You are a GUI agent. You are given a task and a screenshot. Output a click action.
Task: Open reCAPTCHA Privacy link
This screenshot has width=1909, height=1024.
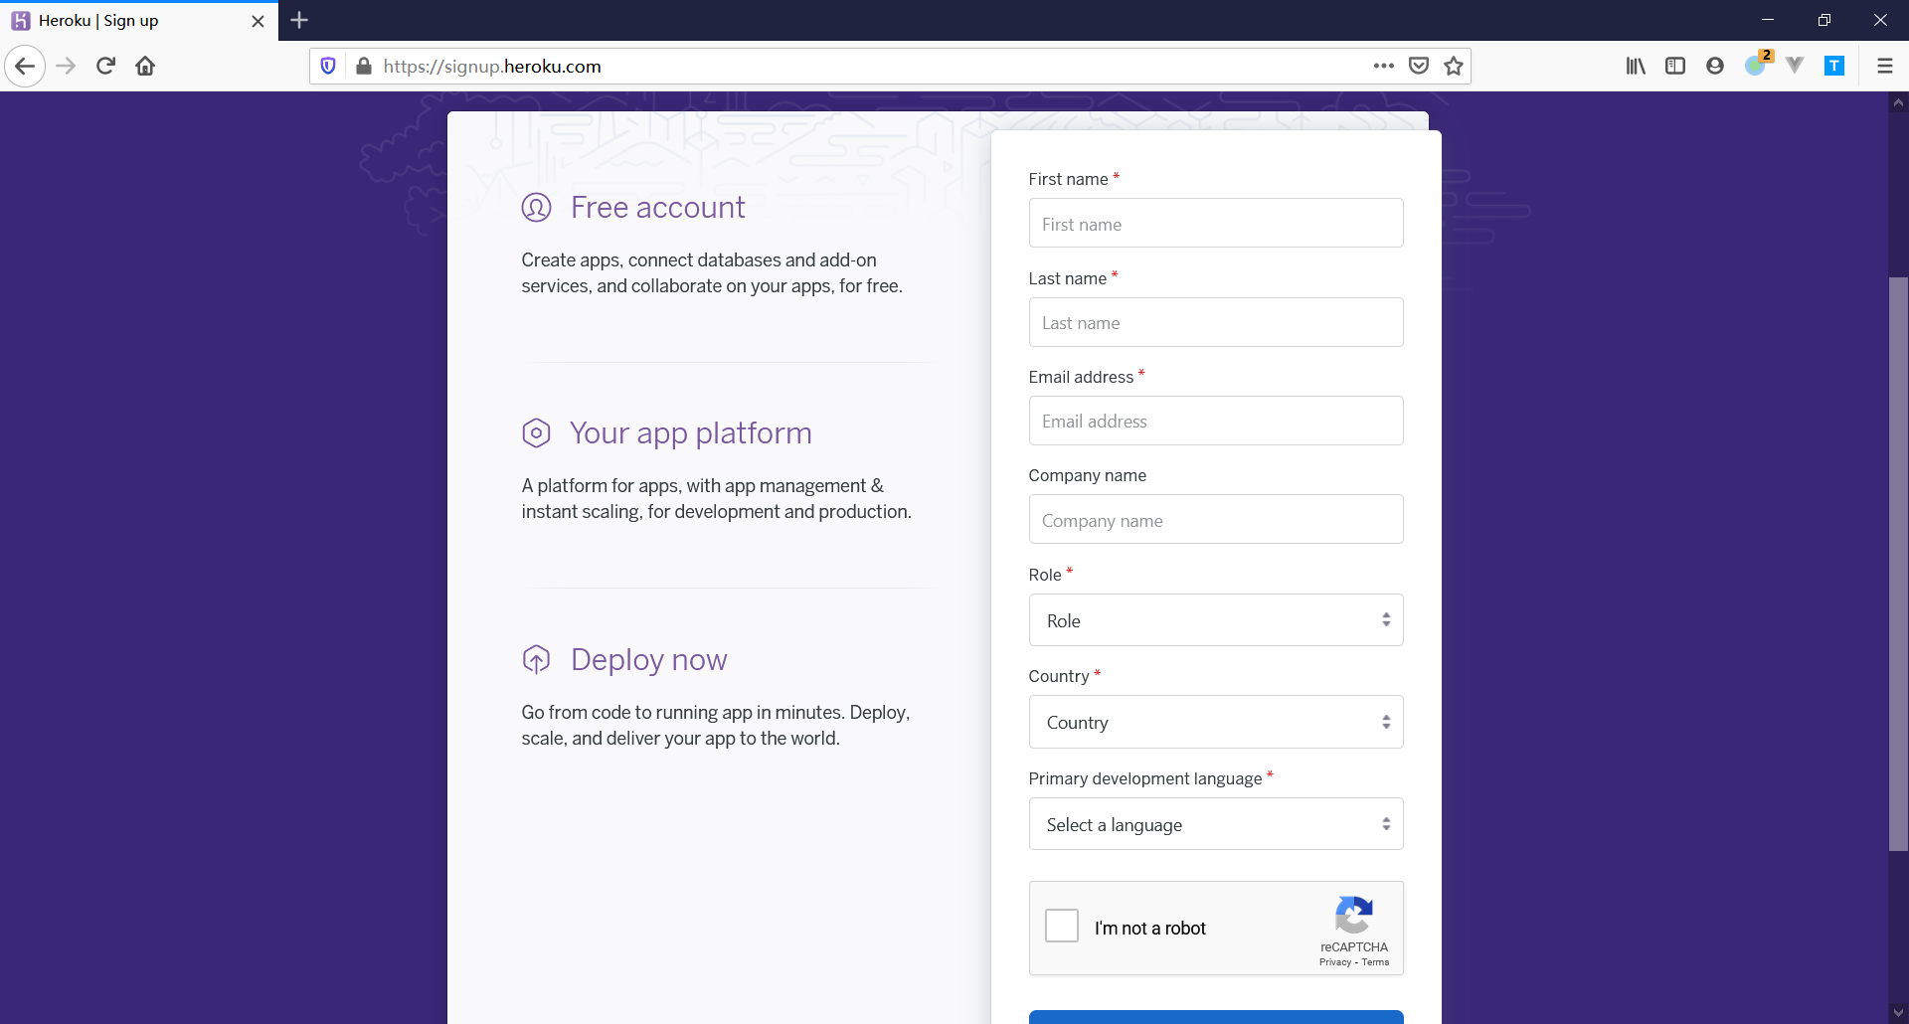(1334, 962)
